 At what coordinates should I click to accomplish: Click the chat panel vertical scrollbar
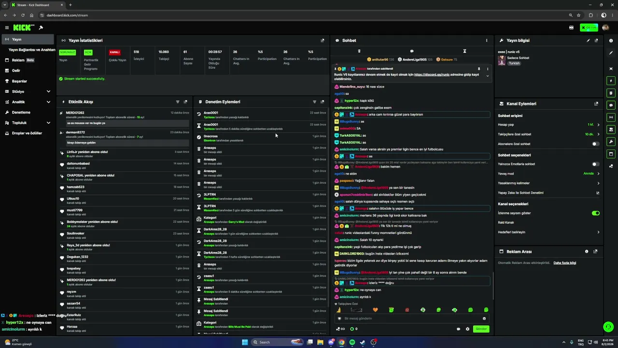coord(493,286)
